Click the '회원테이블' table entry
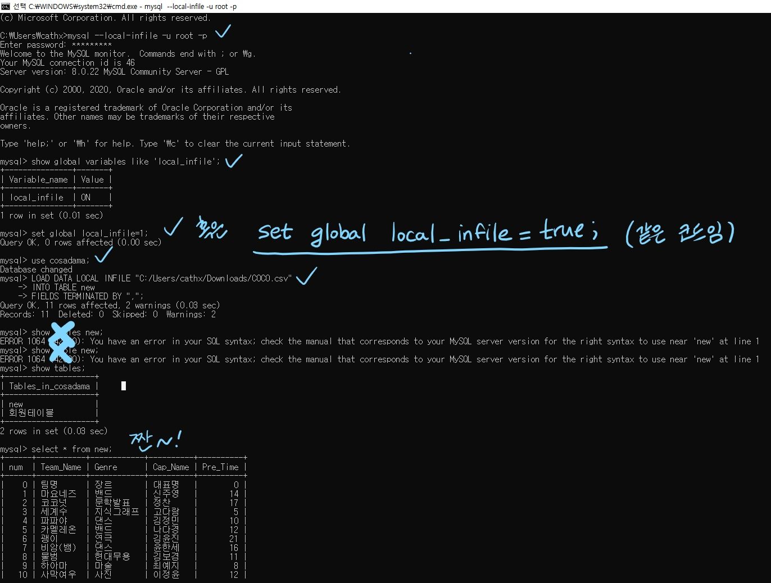This screenshot has height=583, width=771. (x=31, y=413)
